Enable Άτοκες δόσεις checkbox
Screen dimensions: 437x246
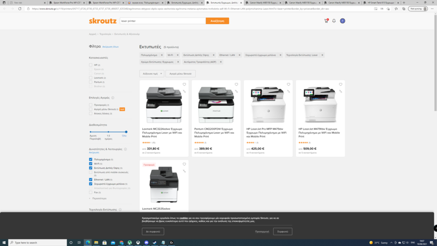point(91,113)
